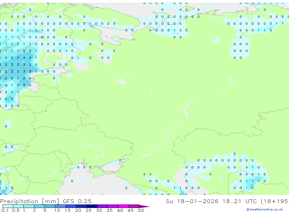Click the legend swatch between 1 and 2

coord(29,206)
